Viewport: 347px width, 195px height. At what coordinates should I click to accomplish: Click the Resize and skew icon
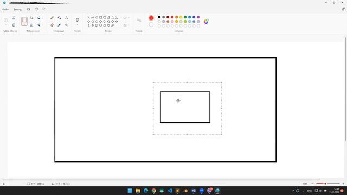(31, 25)
